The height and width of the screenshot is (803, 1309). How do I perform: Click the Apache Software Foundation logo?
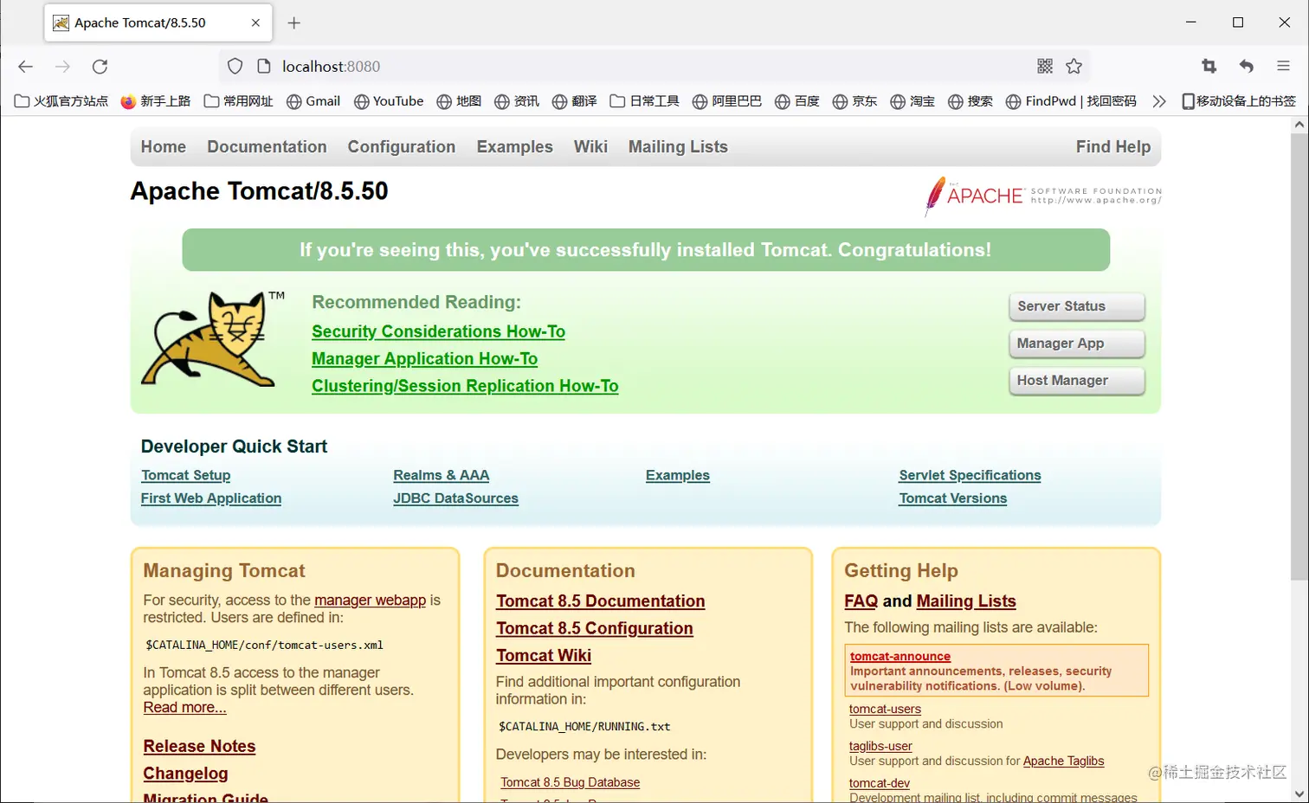1043,196
